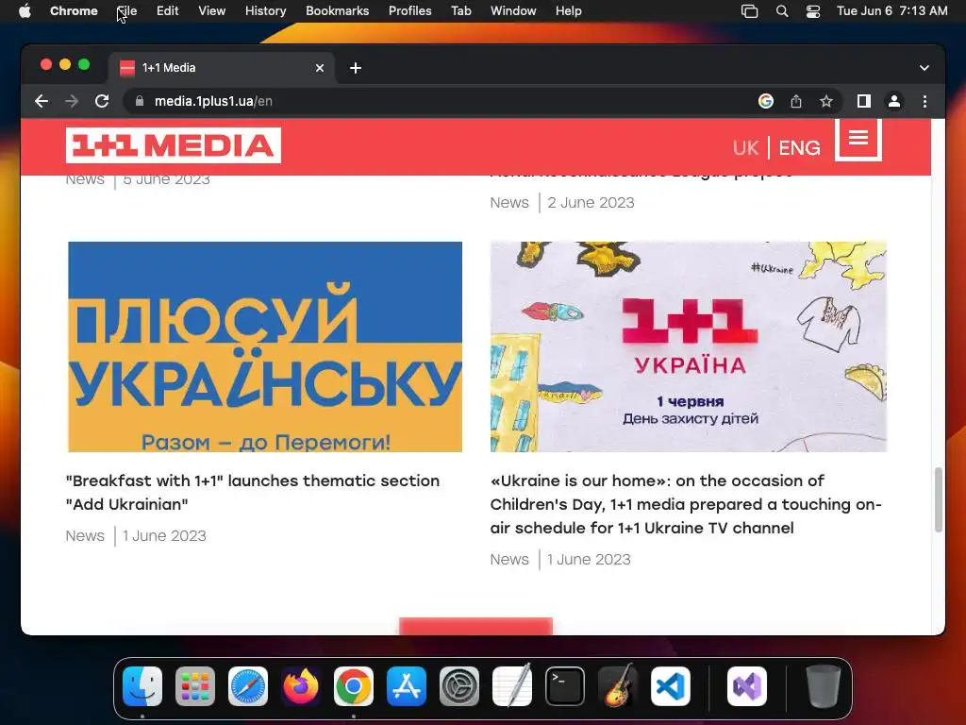Open the File menu
Screen dimensions: 966x725
click(127, 11)
